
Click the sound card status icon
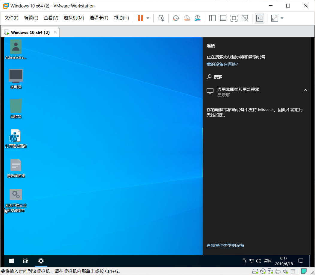click(285, 271)
